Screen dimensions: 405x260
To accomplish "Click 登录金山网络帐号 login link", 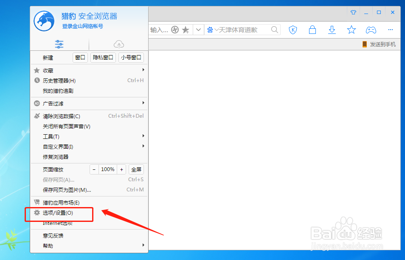I will (x=83, y=26).
